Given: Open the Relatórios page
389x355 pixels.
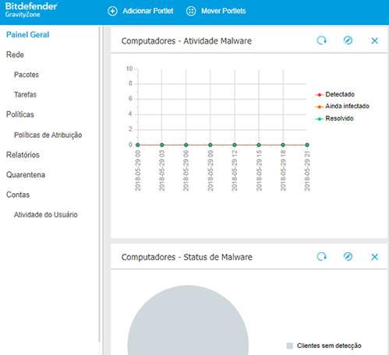Looking at the screenshot, I should [23, 155].
